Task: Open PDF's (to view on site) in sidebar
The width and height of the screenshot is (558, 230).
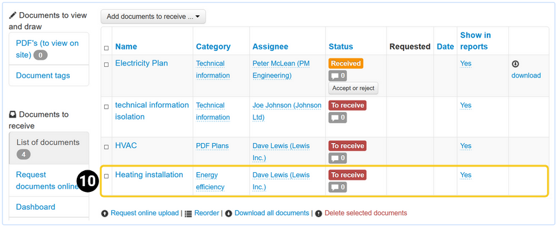Action: 49,49
